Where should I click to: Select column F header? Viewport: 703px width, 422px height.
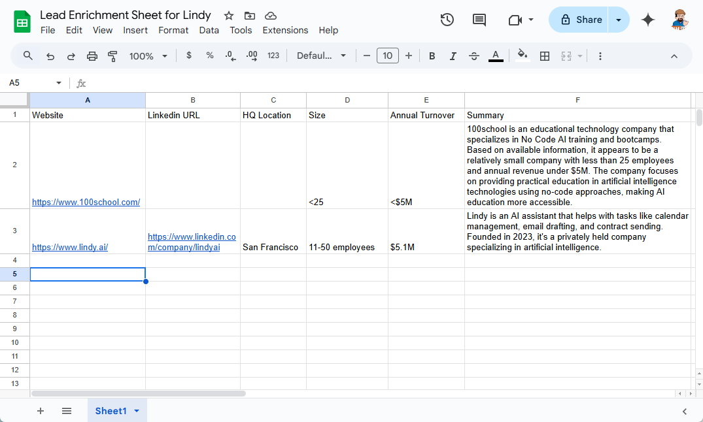[577, 100]
